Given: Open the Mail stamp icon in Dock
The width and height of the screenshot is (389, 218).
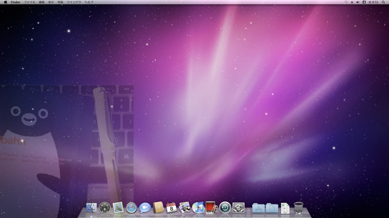Looking at the screenshot, I should tap(118, 207).
